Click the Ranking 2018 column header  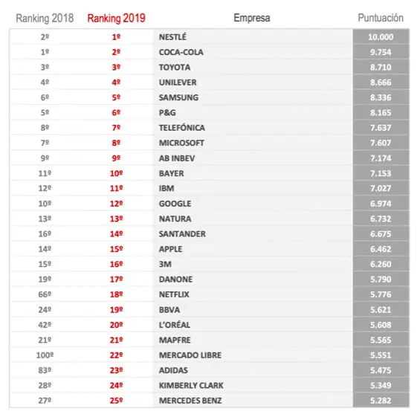coord(45,18)
